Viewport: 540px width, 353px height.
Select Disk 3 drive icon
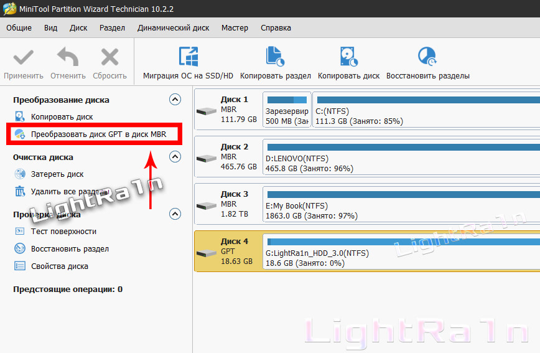pyautogui.click(x=206, y=205)
